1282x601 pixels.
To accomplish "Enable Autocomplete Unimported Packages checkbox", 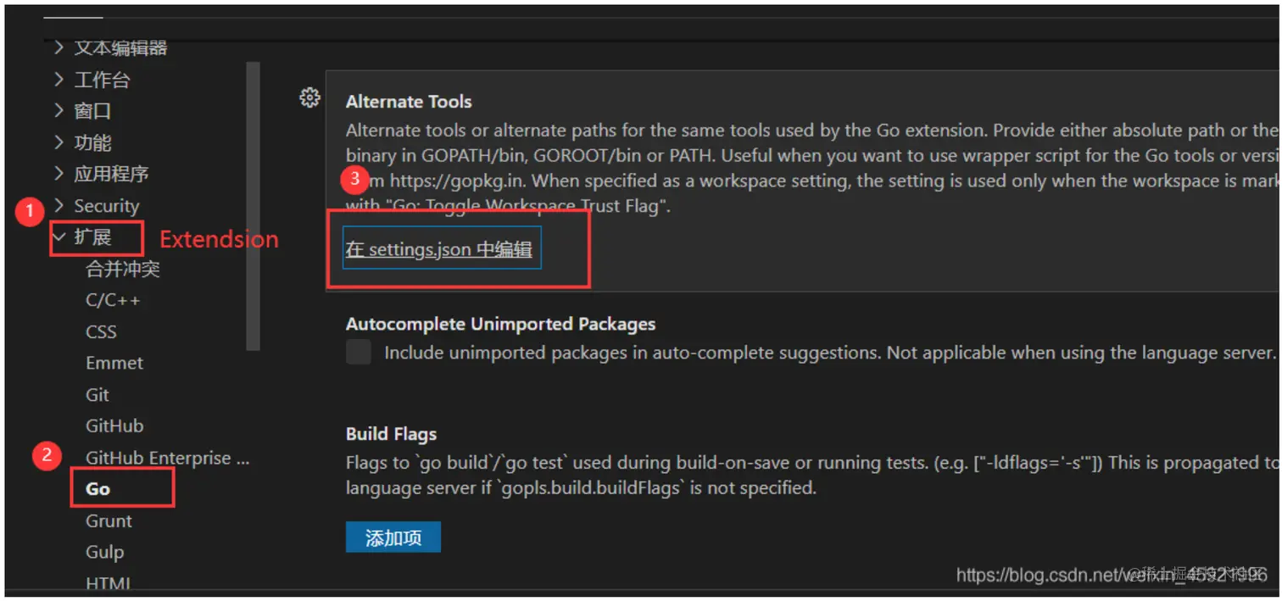I will click(x=359, y=353).
